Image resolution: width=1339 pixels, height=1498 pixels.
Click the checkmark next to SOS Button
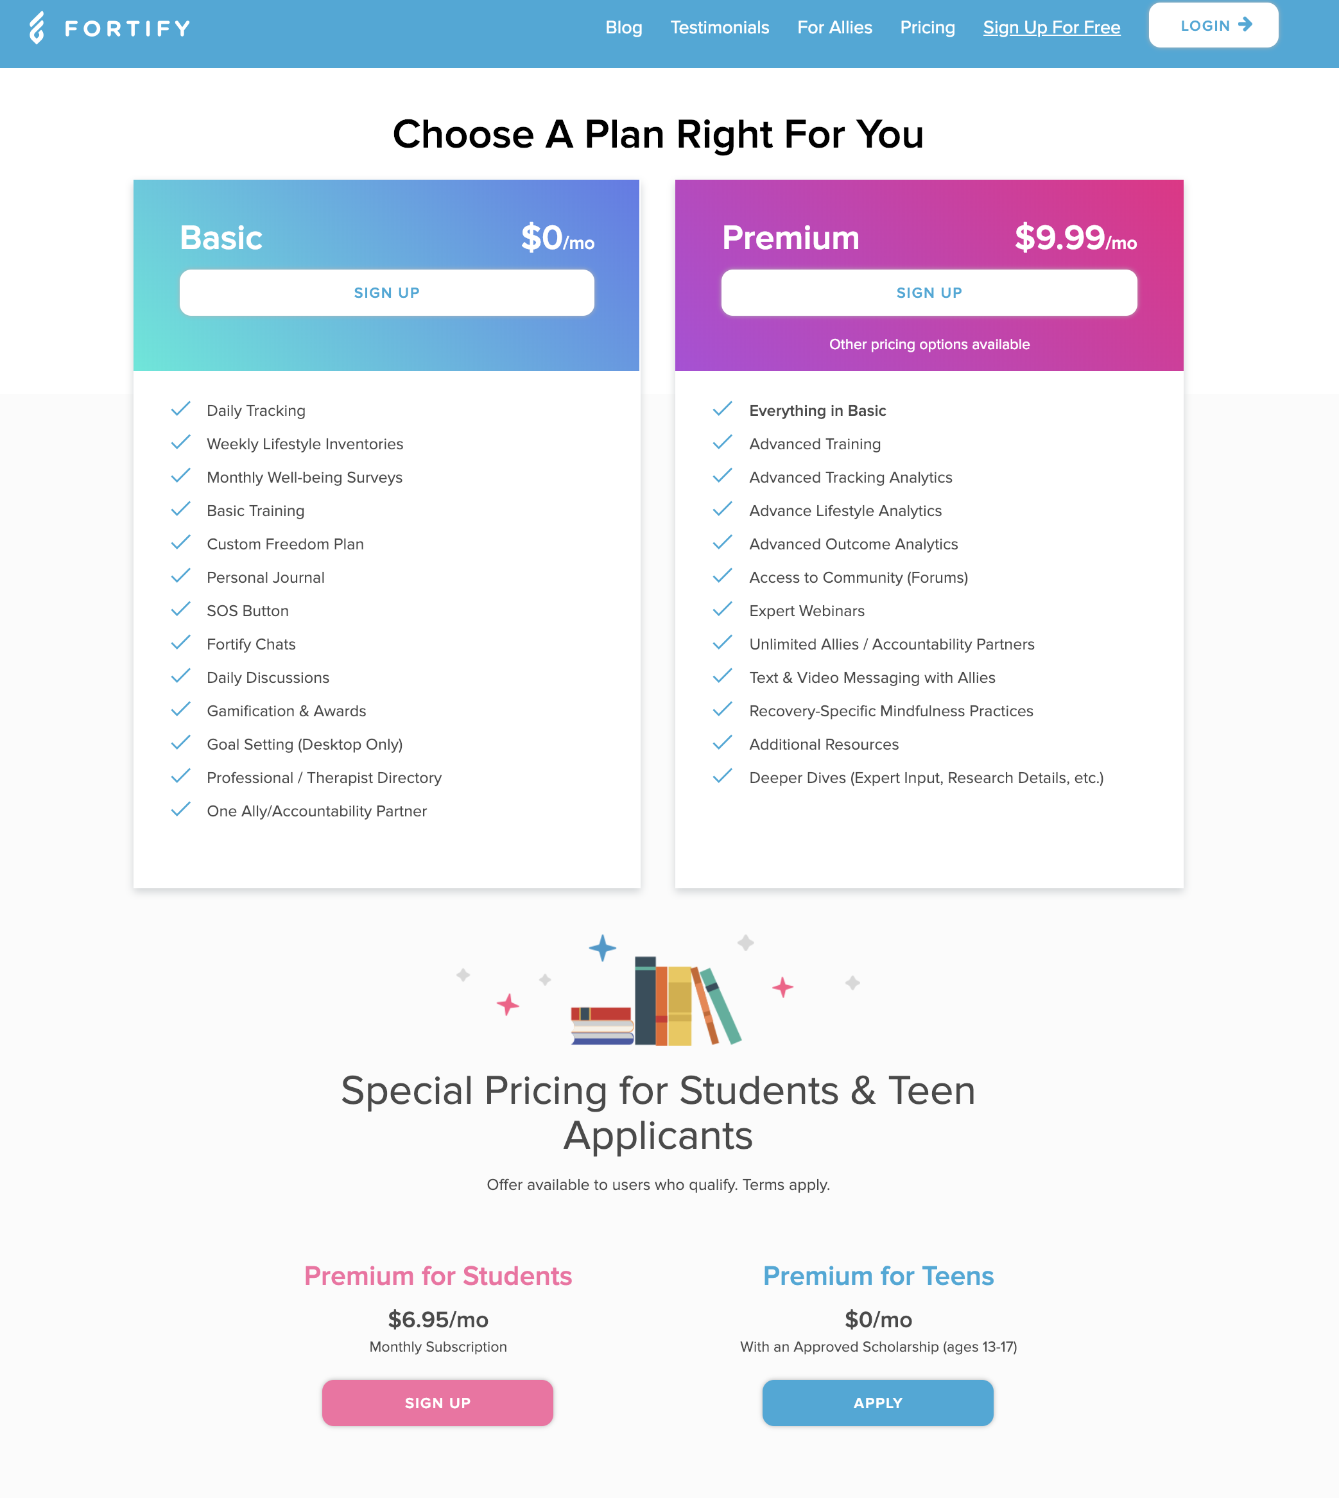pyautogui.click(x=181, y=609)
